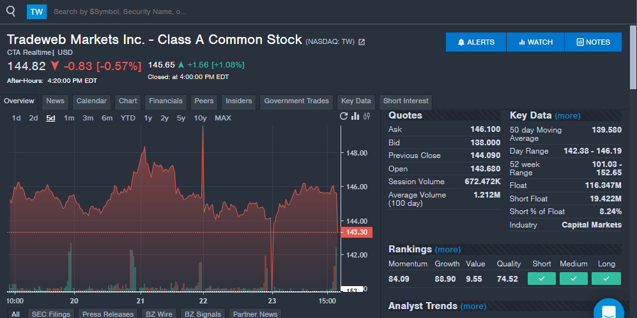This screenshot has height=318, width=637.
Task: View the Insiders tab
Action: coord(239,101)
